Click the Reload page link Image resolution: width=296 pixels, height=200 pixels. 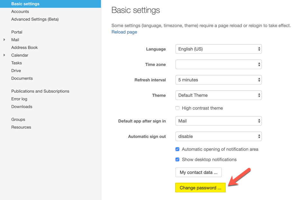(124, 32)
